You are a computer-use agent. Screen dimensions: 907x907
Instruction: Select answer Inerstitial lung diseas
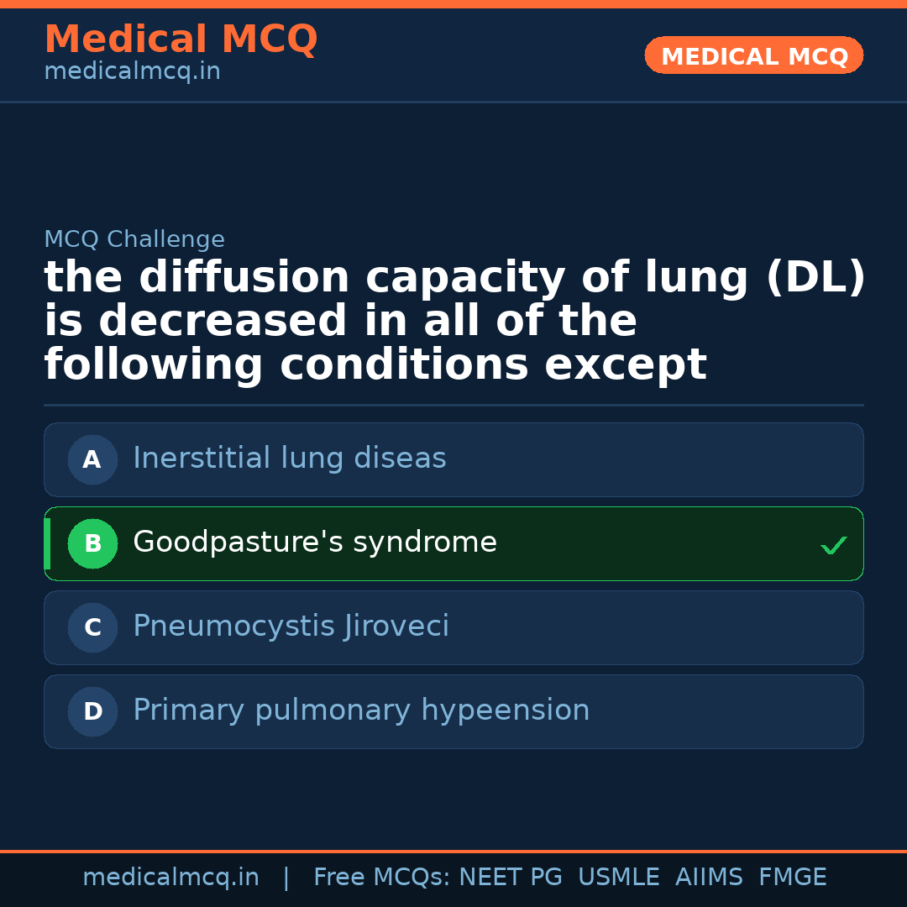(x=289, y=459)
